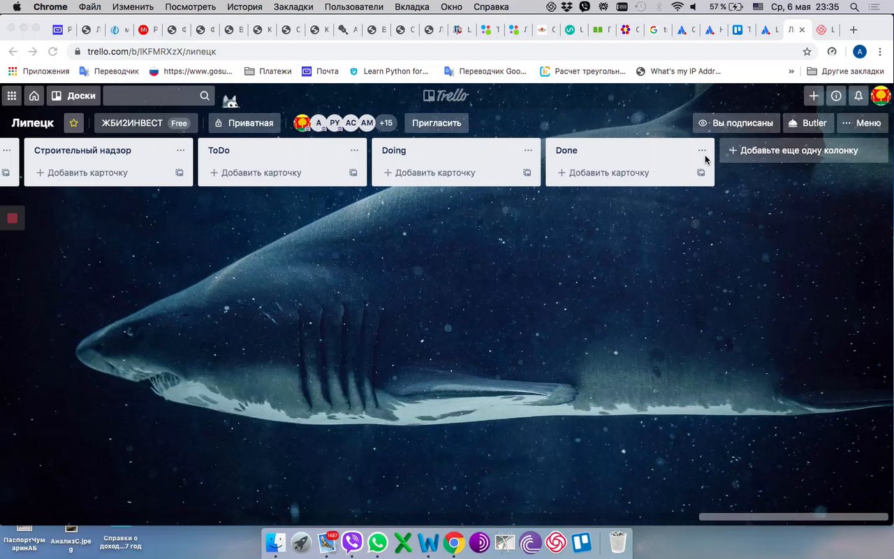Open the first board member avatar with crest

302,123
